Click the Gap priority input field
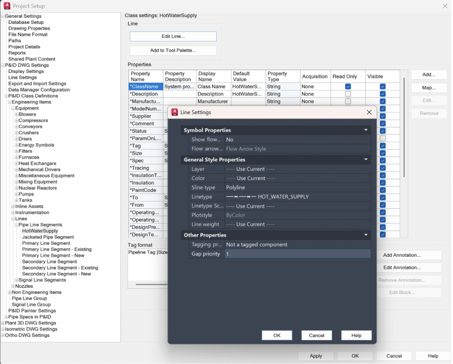Screen dimensions: 453x364 point(298,254)
